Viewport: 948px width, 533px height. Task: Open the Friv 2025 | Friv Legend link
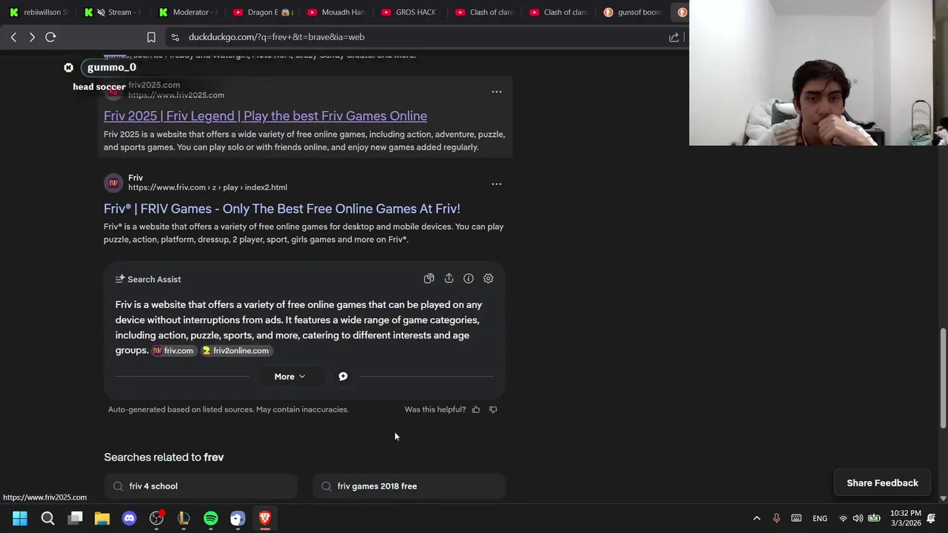(x=265, y=115)
